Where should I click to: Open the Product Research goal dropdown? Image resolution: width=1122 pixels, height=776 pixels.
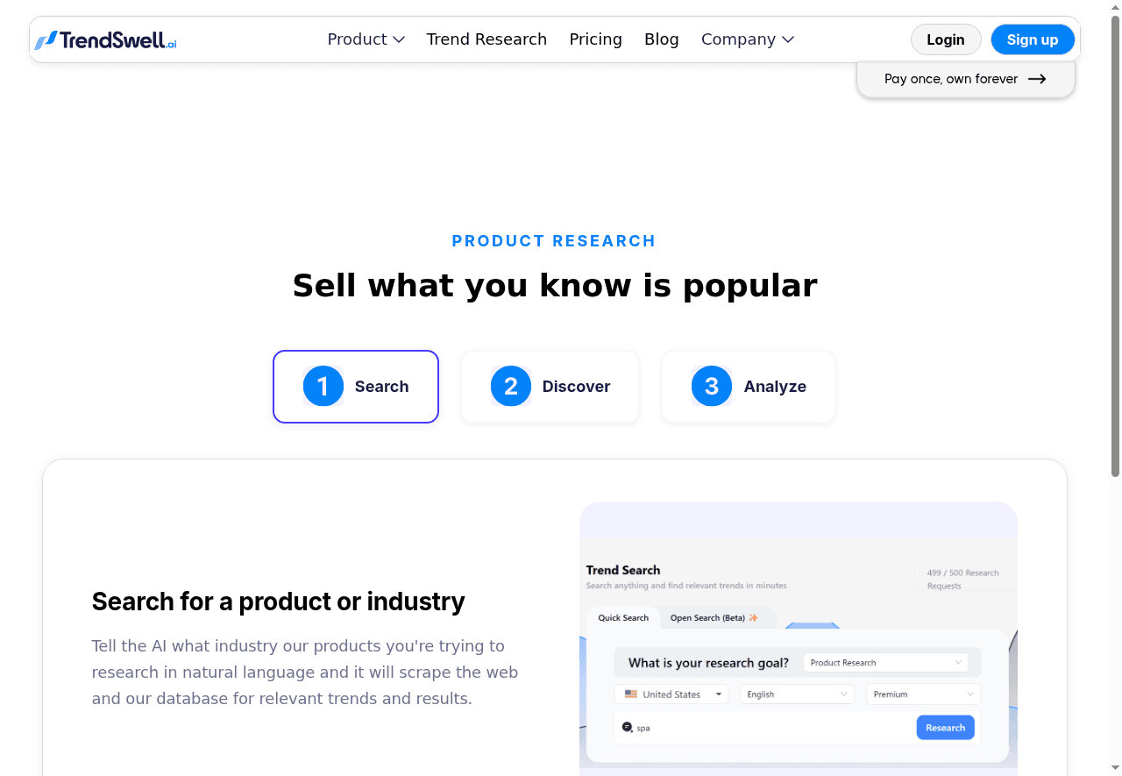[x=885, y=663]
